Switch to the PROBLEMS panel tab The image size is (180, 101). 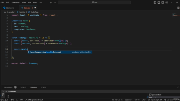(x=8, y=87)
